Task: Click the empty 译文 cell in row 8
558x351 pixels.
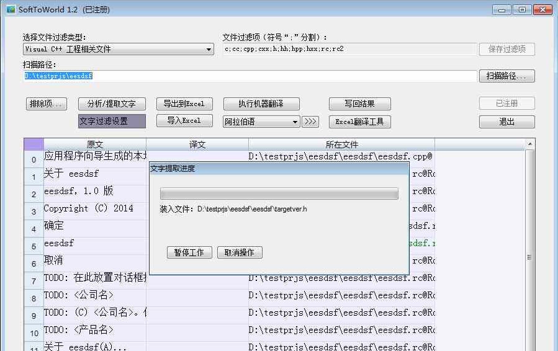Action: (197, 298)
